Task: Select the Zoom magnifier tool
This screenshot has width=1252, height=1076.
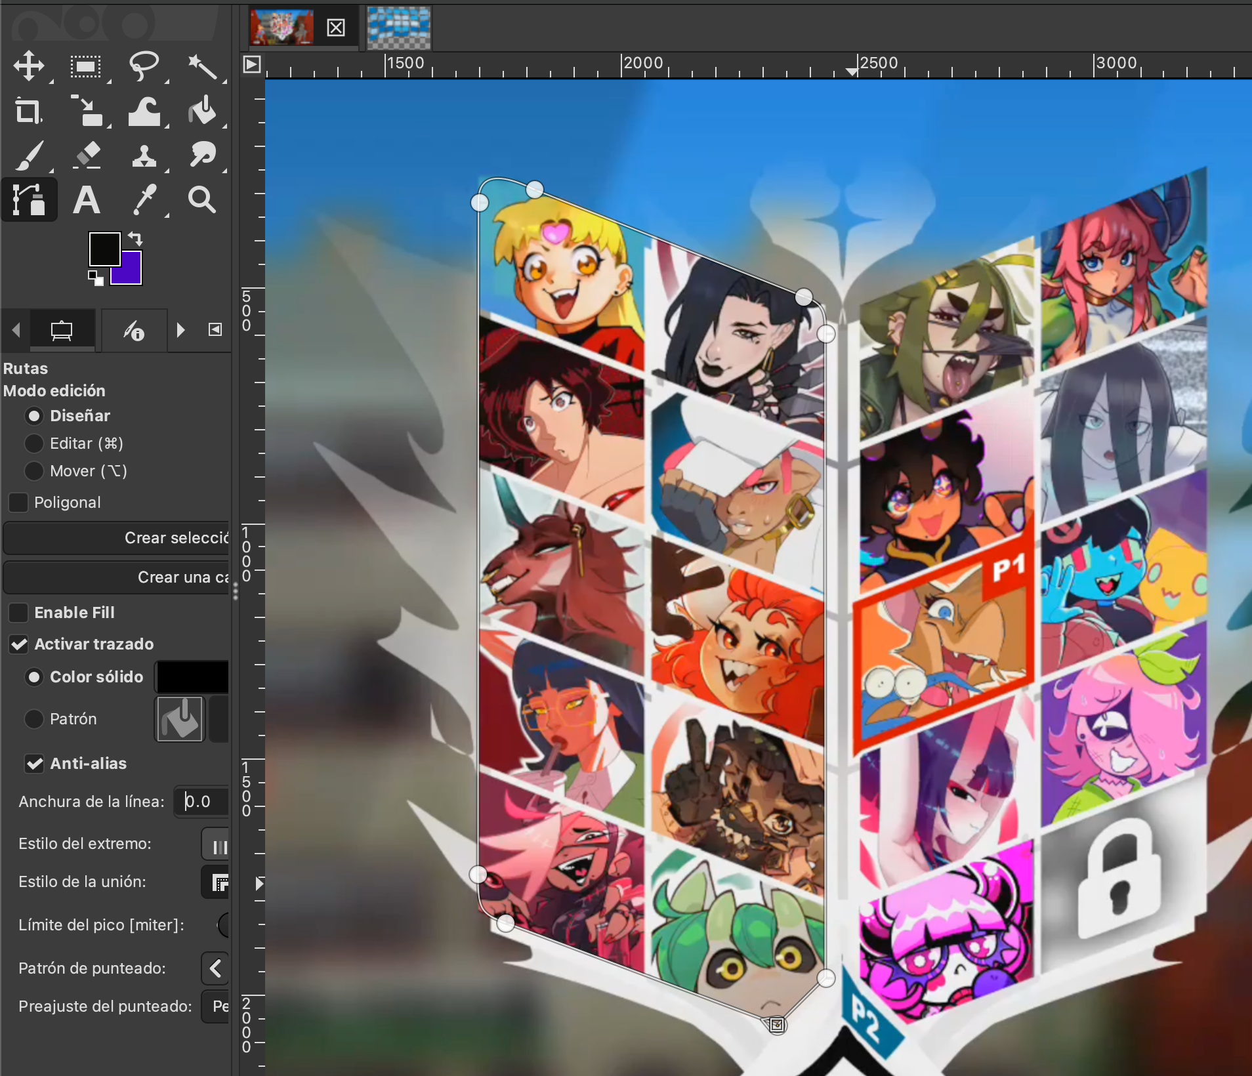Action: click(202, 199)
